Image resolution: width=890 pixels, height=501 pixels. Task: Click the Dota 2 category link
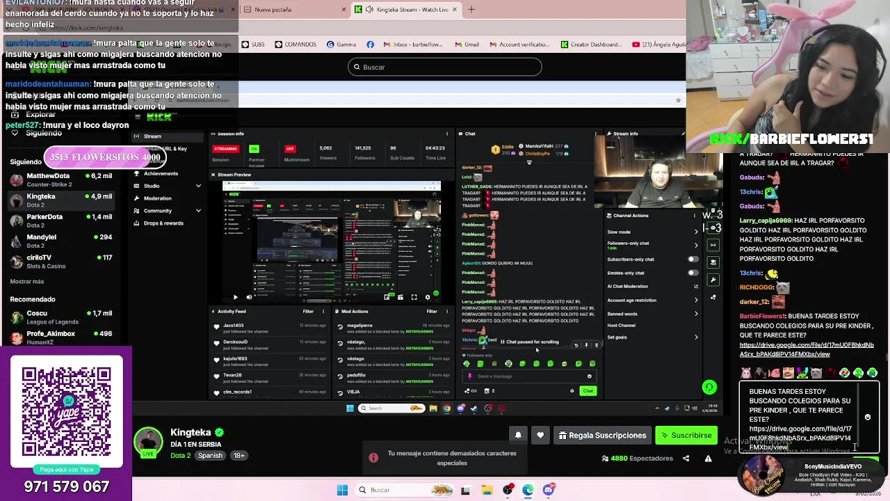[180, 456]
